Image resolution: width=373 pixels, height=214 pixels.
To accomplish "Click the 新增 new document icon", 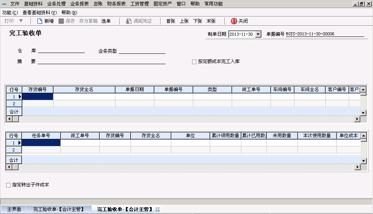I will coord(39,21).
